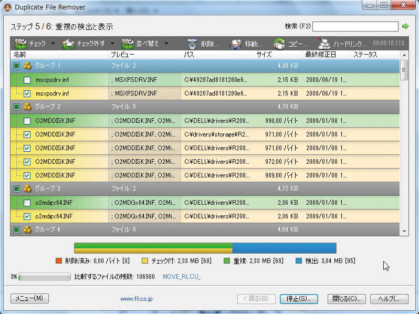This screenshot has width=419, height=314.
Task: Check the green o2mdgx64.INF row checkbox
Action: [27, 203]
